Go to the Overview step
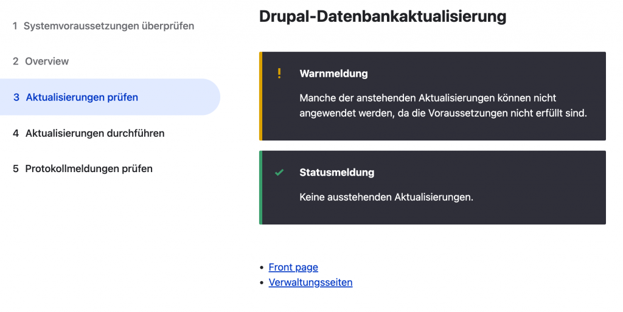 (x=47, y=61)
